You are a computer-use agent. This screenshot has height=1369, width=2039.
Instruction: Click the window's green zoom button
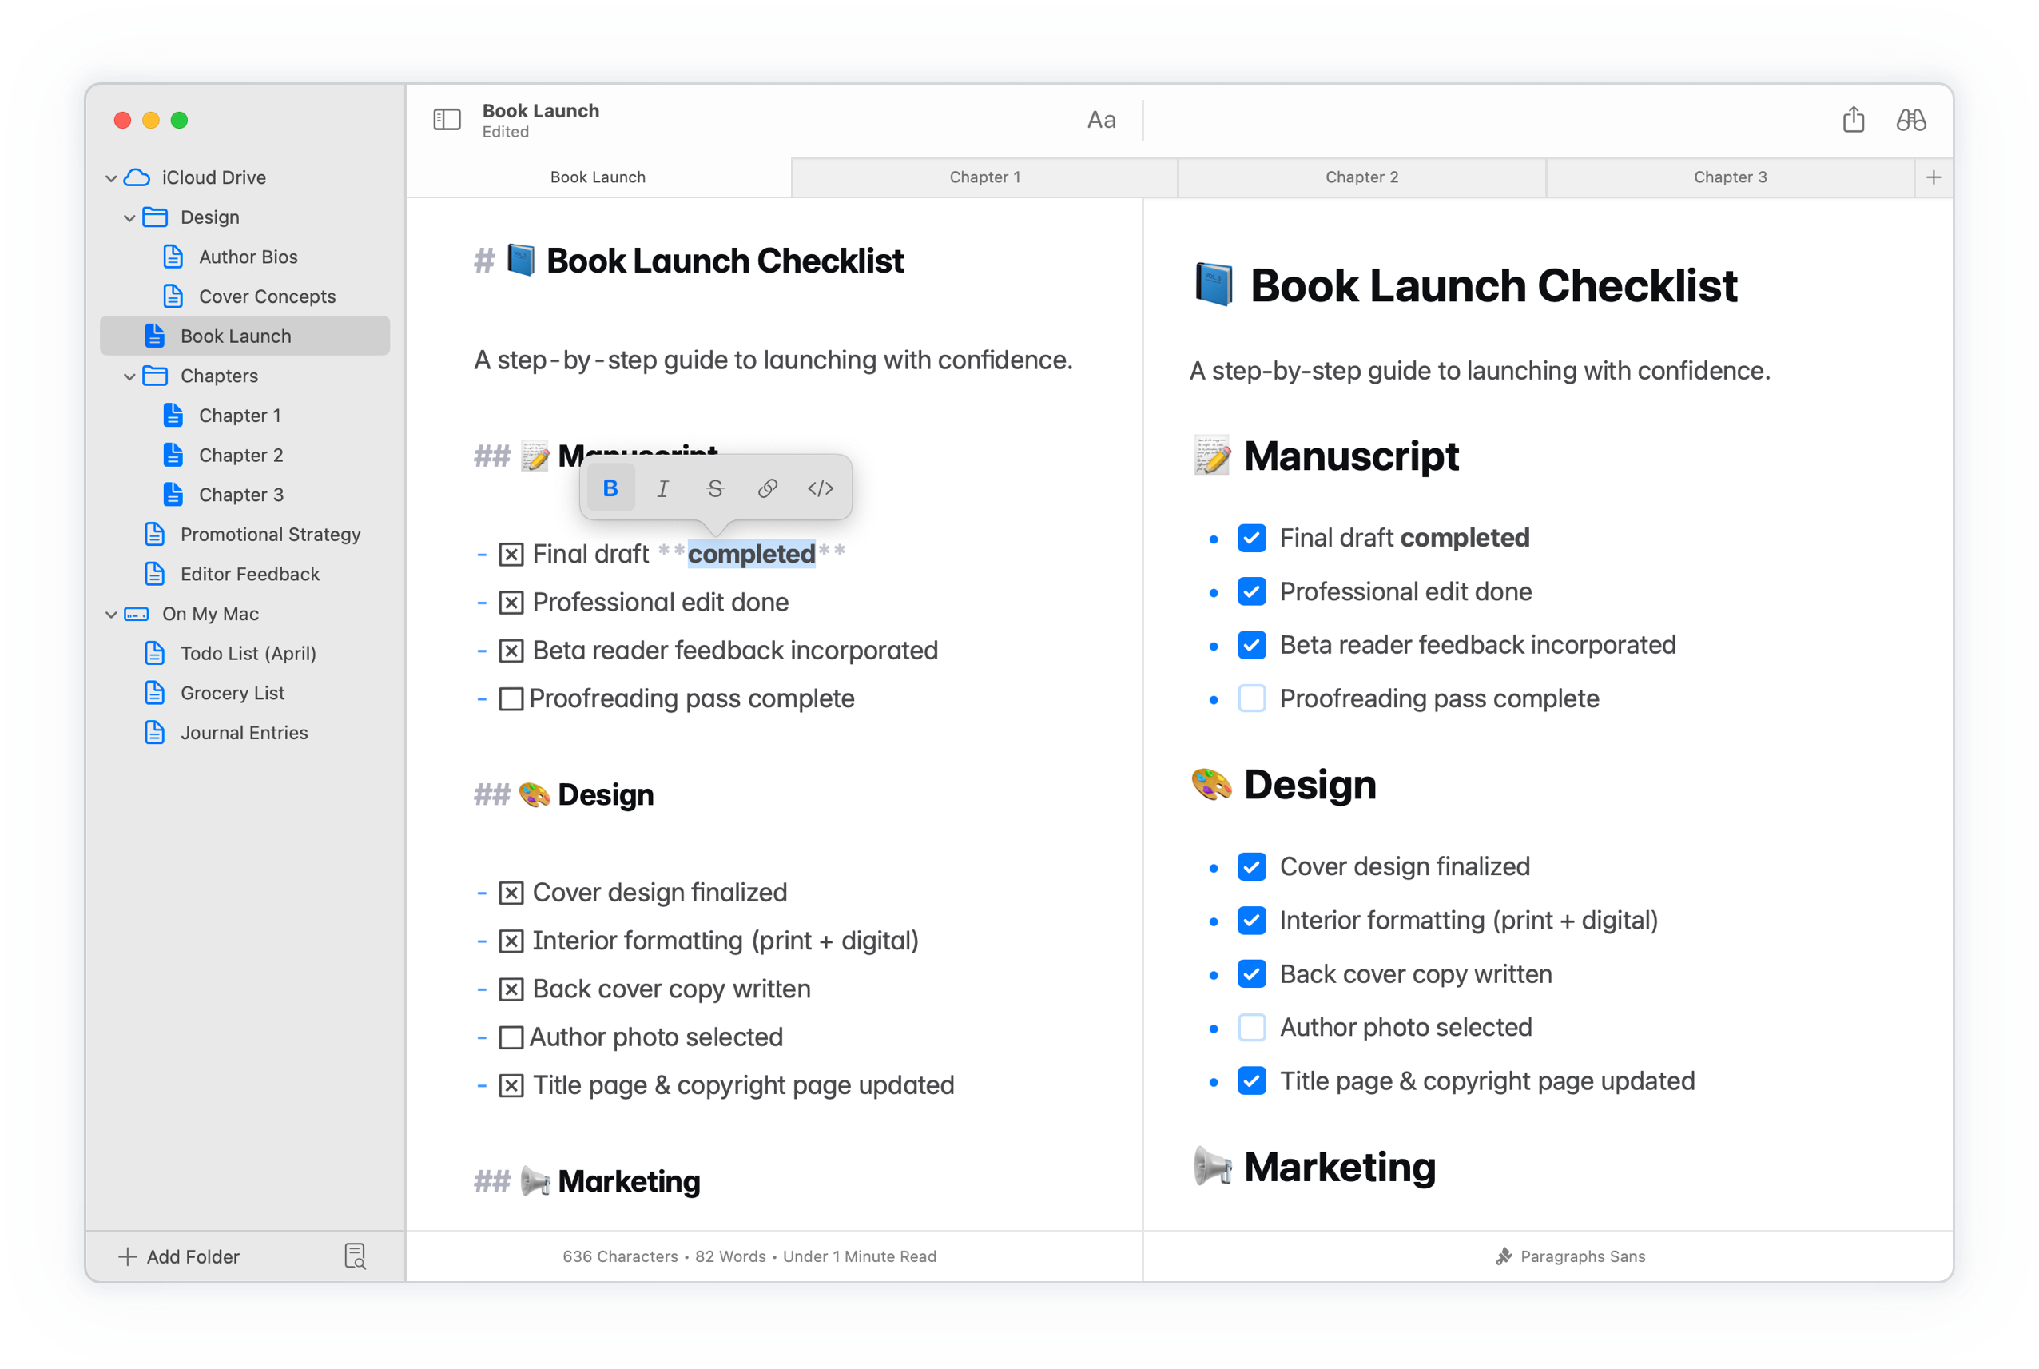pyautogui.click(x=179, y=121)
